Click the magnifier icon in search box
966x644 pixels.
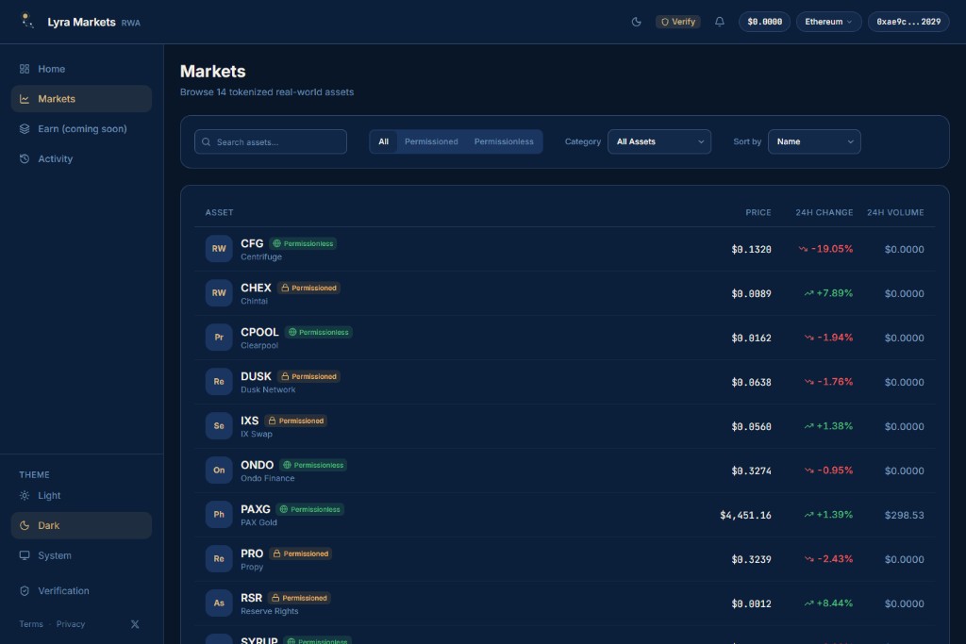207,141
